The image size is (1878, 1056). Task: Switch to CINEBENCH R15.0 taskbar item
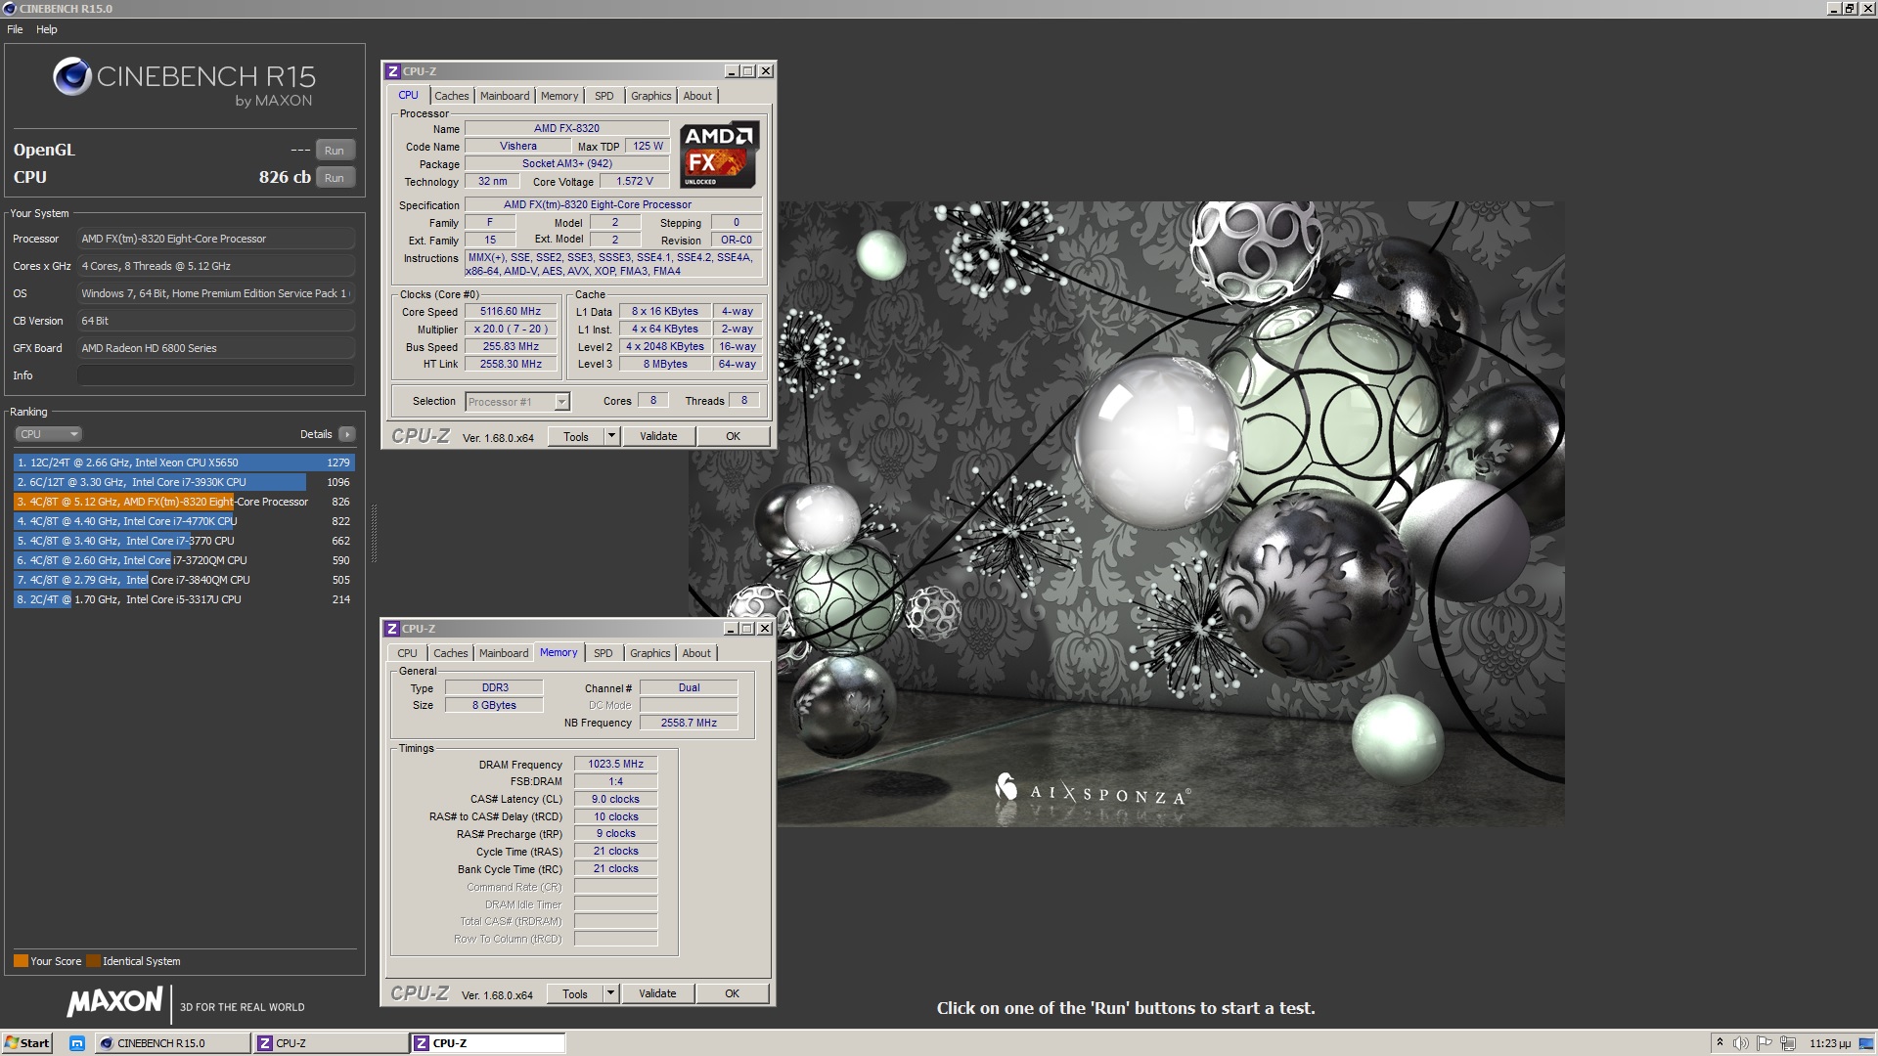pyautogui.click(x=172, y=1043)
